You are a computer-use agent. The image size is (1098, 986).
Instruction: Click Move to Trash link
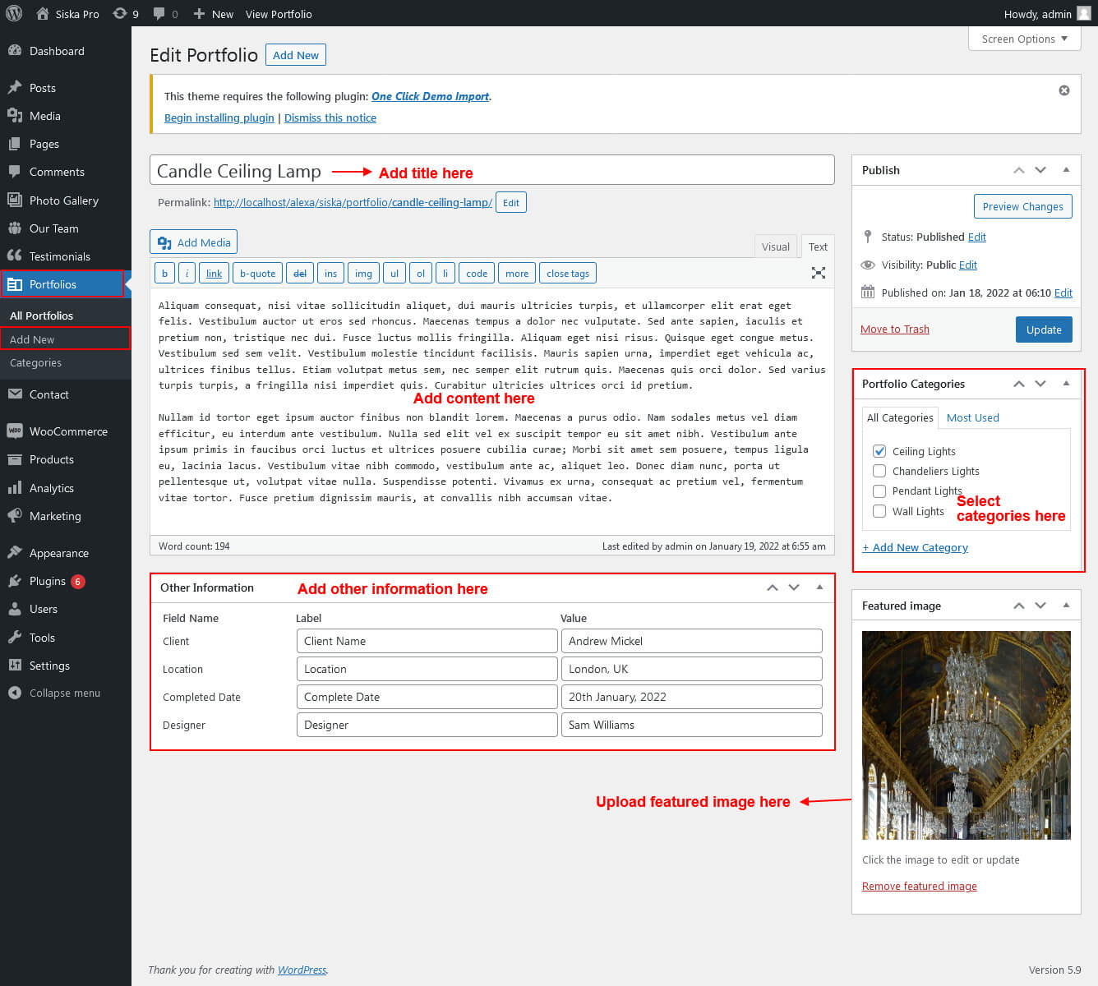point(895,329)
